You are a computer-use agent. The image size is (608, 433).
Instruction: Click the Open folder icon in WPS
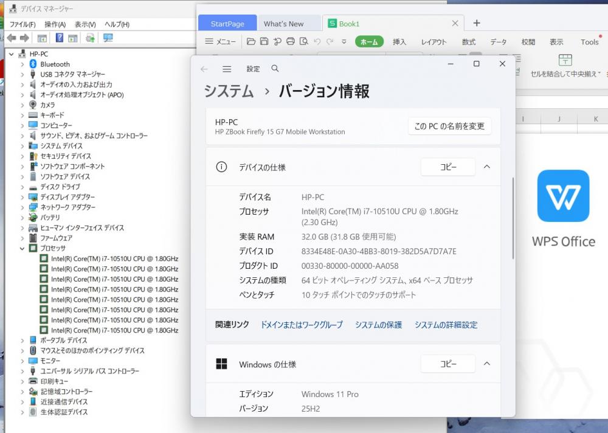[251, 42]
